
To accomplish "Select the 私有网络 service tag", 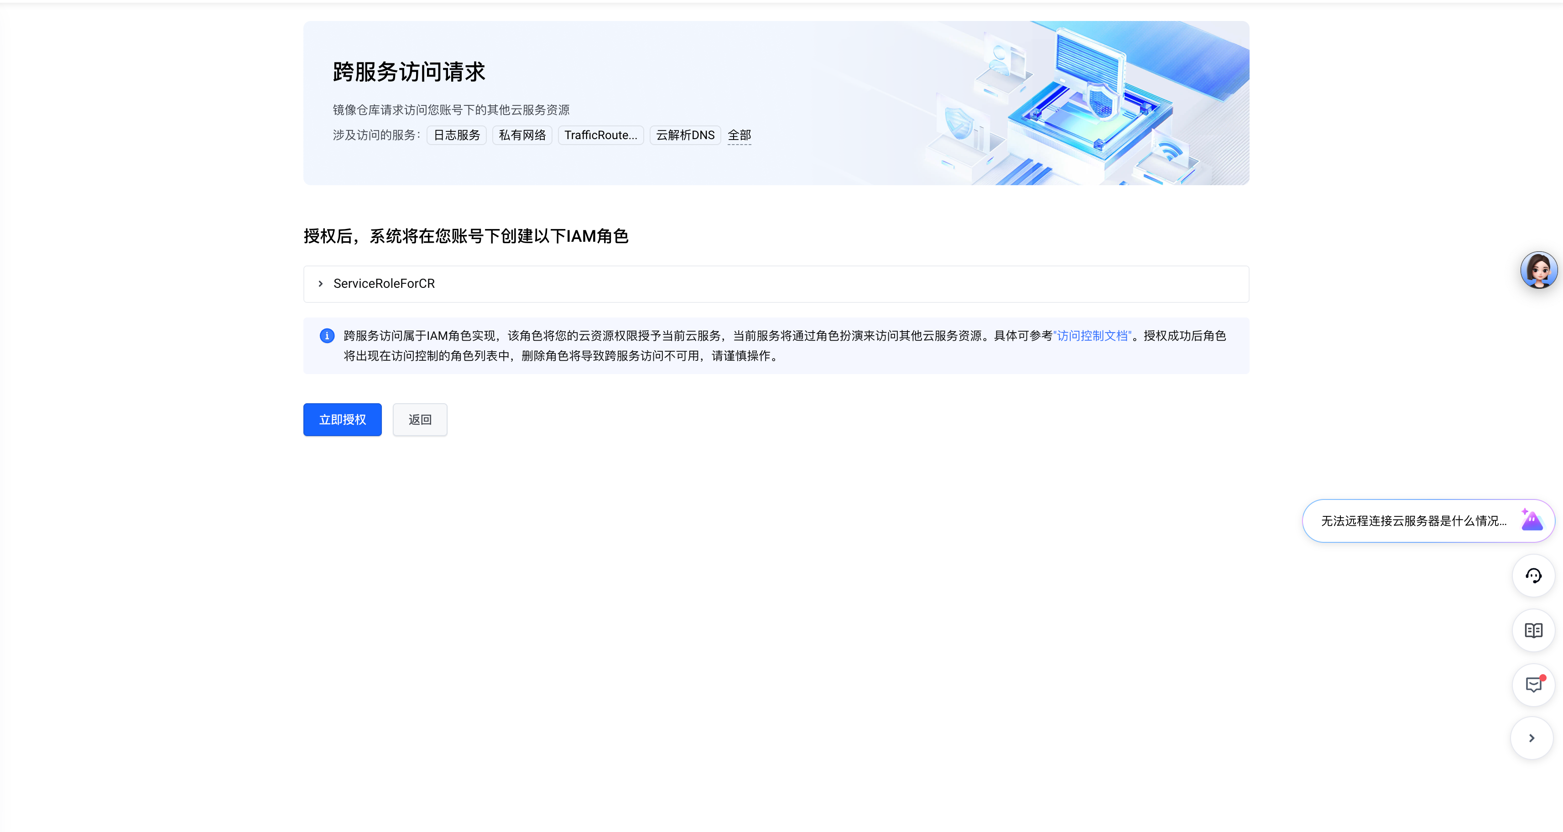I will [522, 135].
